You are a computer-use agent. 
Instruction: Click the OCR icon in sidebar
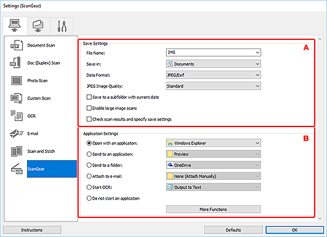coord(17,116)
